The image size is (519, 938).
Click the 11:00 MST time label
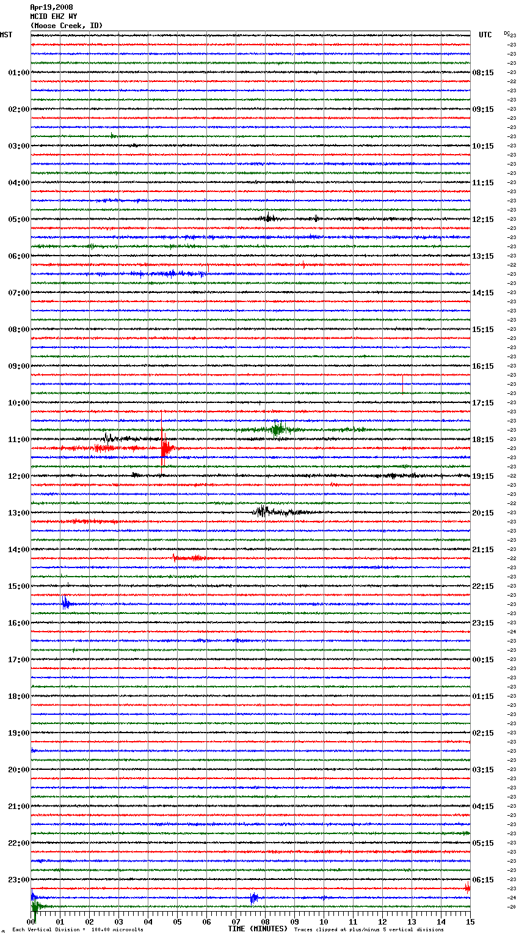click(19, 440)
